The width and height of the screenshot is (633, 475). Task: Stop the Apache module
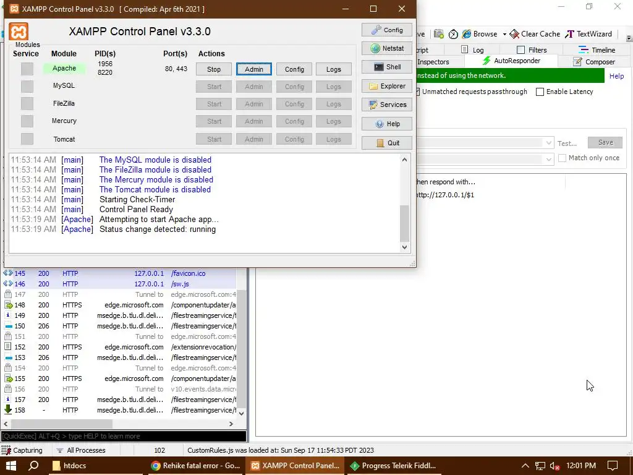pos(213,69)
